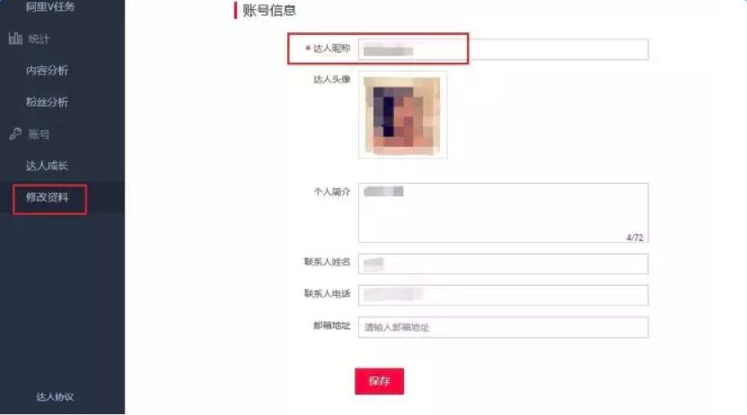Click the 联系人姓名 input field
This screenshot has width=747, height=415.
(503, 264)
